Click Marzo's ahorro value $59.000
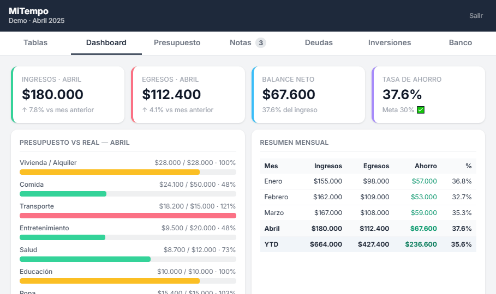The width and height of the screenshot is (496, 294). tap(424, 213)
